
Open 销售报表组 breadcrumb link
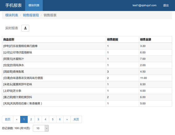(x=31, y=15)
